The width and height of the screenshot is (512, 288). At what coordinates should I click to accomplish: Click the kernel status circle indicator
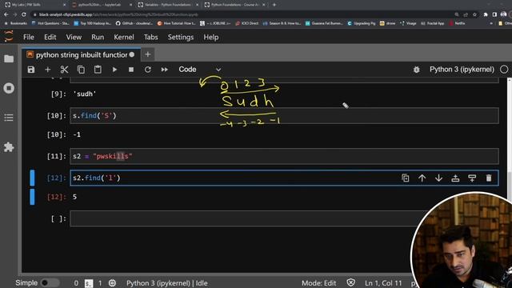pyautogui.click(x=504, y=70)
